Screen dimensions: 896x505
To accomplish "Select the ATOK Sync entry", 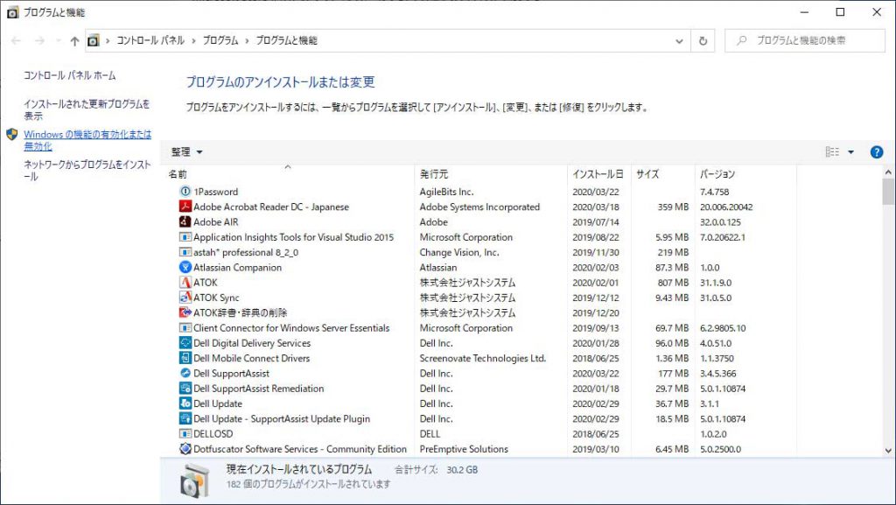I will [216, 297].
